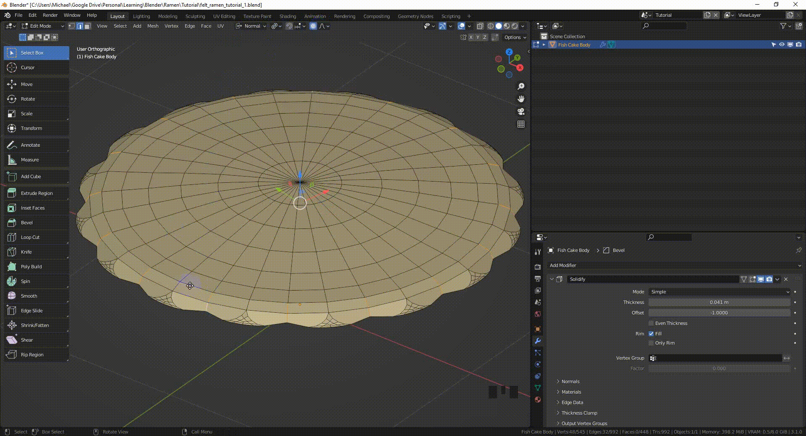Viewport: 806px width, 436px height.
Task: Open the Solidify Mode dropdown
Action: (719, 292)
